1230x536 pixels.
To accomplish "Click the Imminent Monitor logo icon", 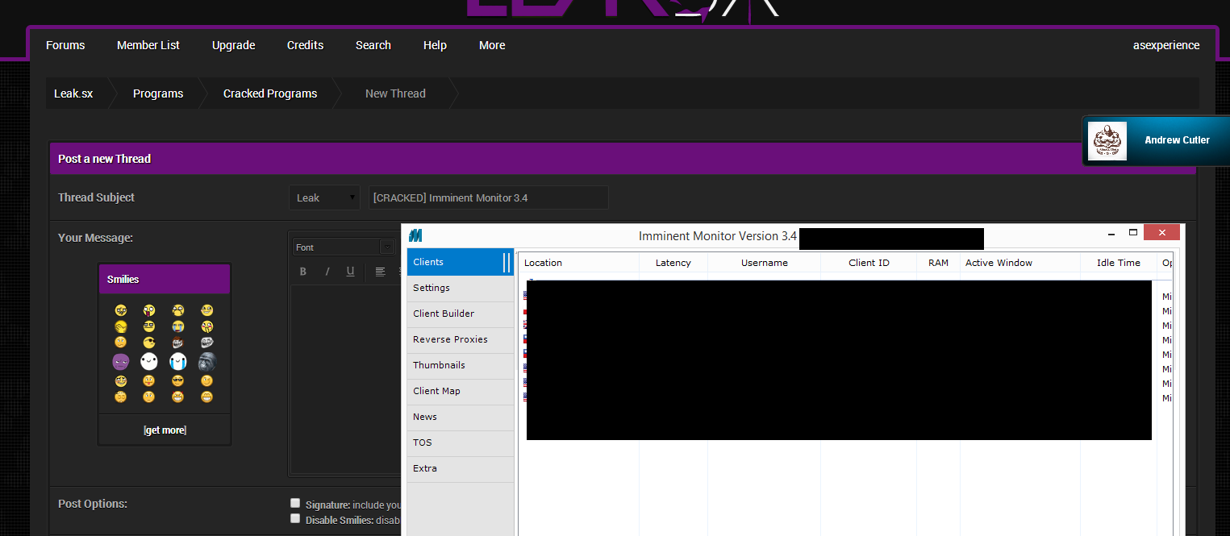I will [415, 235].
